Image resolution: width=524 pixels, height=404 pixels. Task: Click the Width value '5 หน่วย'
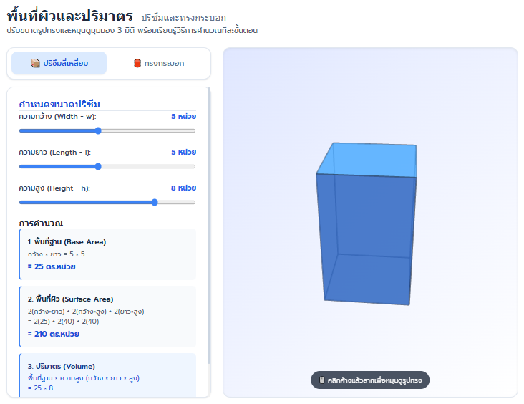pyautogui.click(x=183, y=116)
